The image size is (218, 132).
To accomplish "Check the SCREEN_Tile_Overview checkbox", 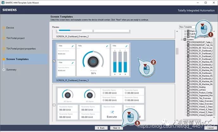I will 188,98.
